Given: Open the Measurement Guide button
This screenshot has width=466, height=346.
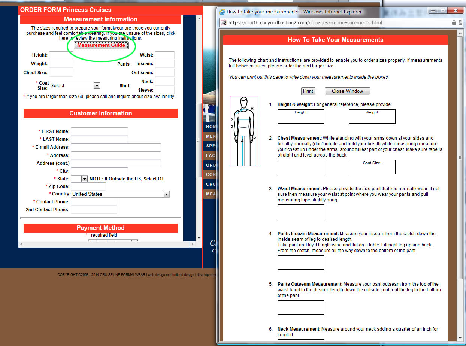Looking at the screenshot, I should tap(102, 45).
